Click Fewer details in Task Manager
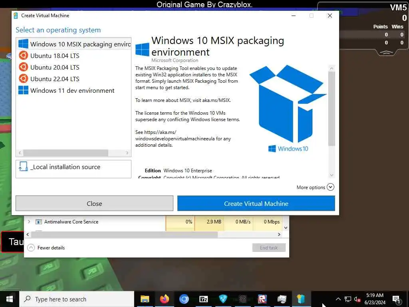 click(x=51, y=248)
